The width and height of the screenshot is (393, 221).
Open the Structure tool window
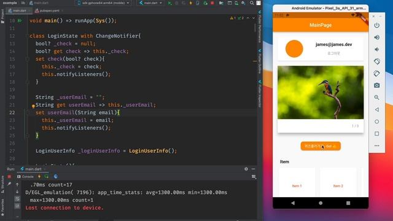(x=2, y=184)
